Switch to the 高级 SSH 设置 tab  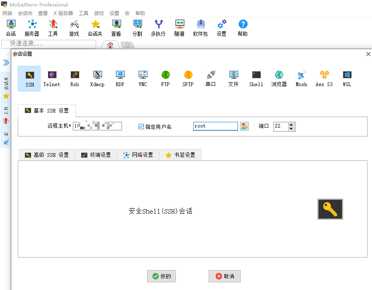tap(47, 155)
